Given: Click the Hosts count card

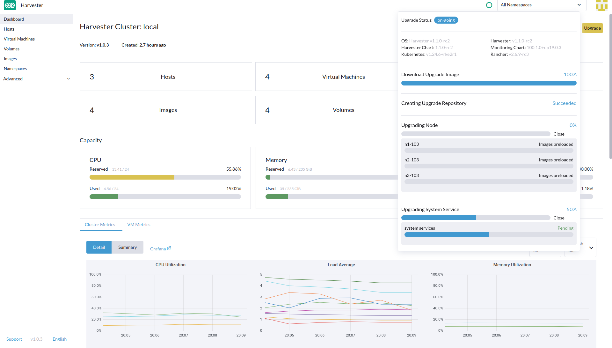Looking at the screenshot, I should click(x=166, y=77).
